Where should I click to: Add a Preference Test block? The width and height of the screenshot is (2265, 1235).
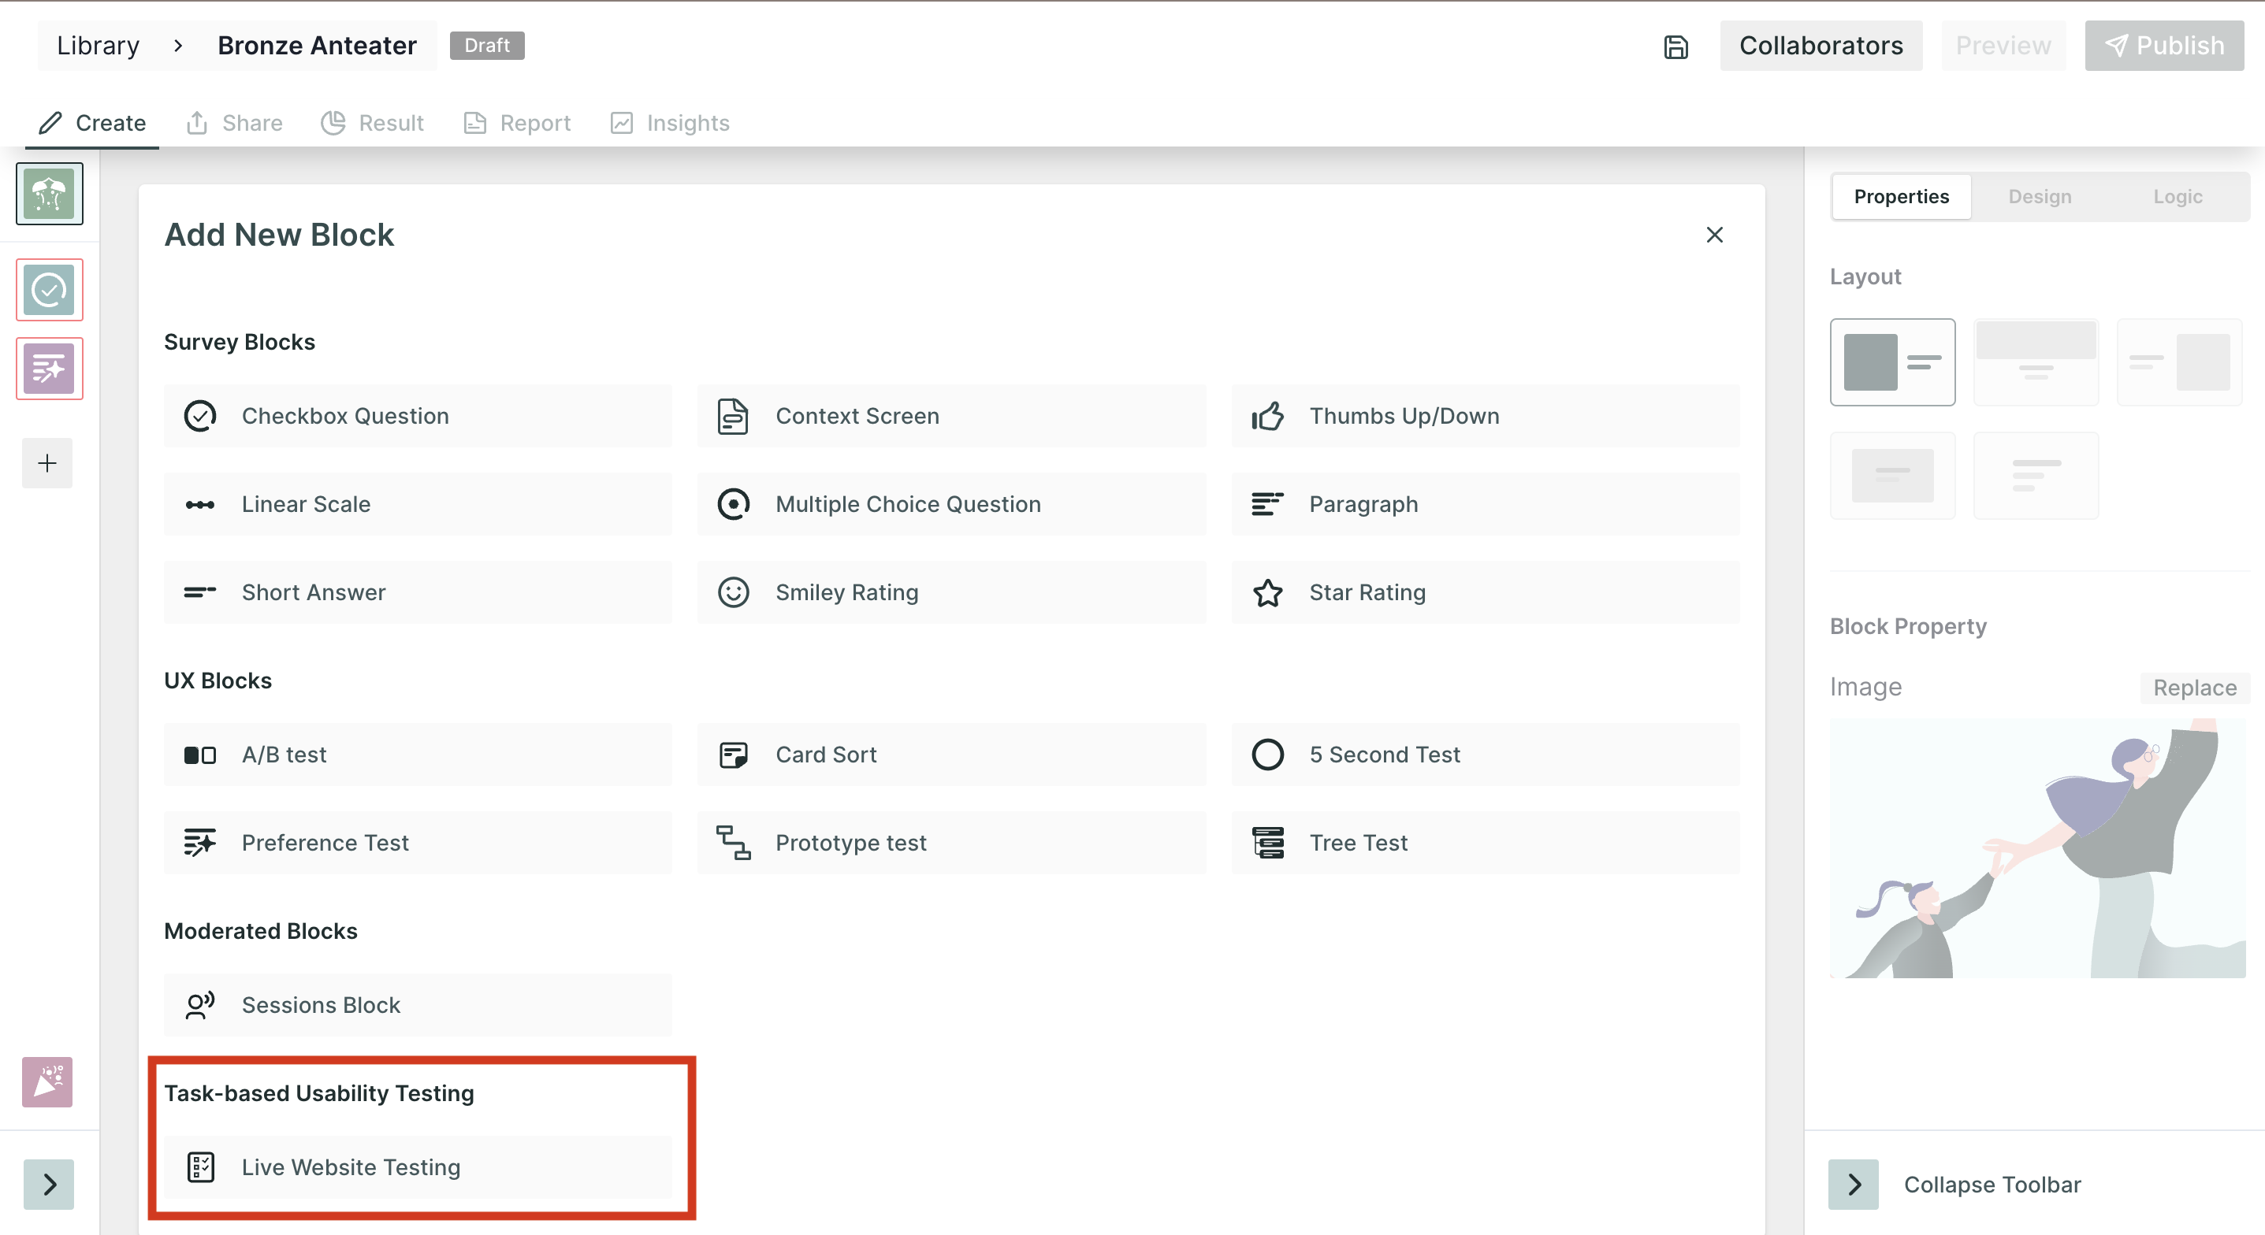click(x=418, y=843)
